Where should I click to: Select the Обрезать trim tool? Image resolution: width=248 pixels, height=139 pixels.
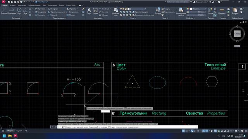tap(71, 9)
